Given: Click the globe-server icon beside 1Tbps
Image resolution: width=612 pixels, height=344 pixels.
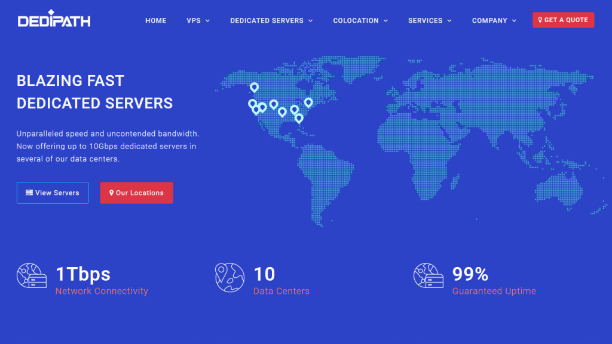Looking at the screenshot, I should click(x=32, y=275).
